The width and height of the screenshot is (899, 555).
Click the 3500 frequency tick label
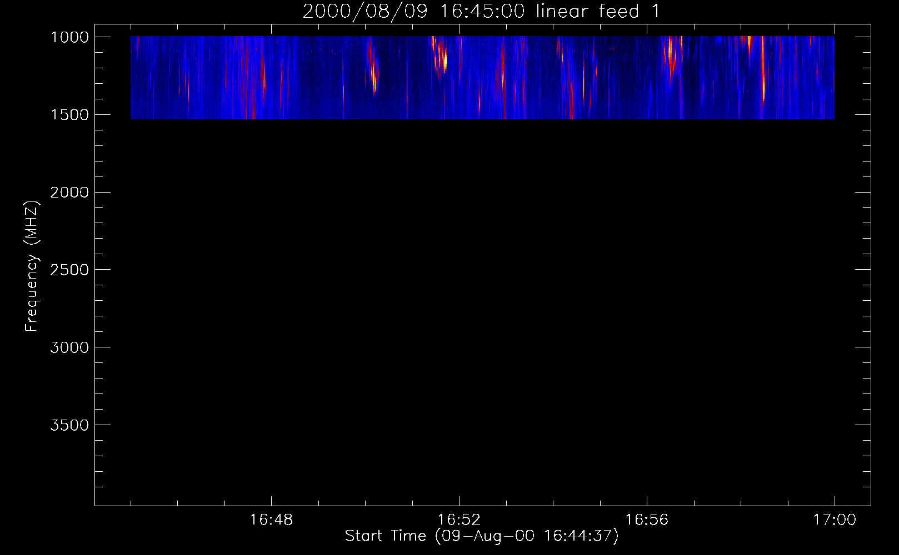tap(69, 426)
